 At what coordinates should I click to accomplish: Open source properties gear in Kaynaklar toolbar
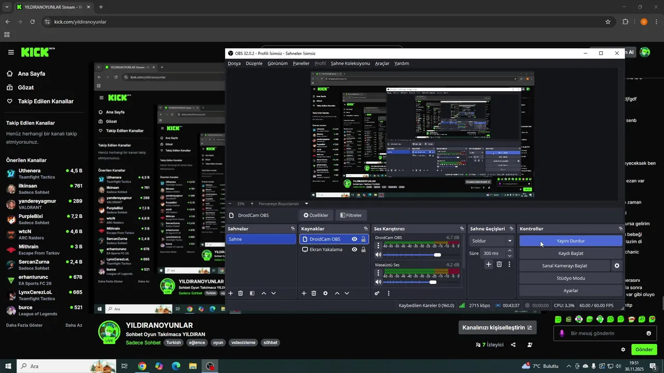click(325, 293)
